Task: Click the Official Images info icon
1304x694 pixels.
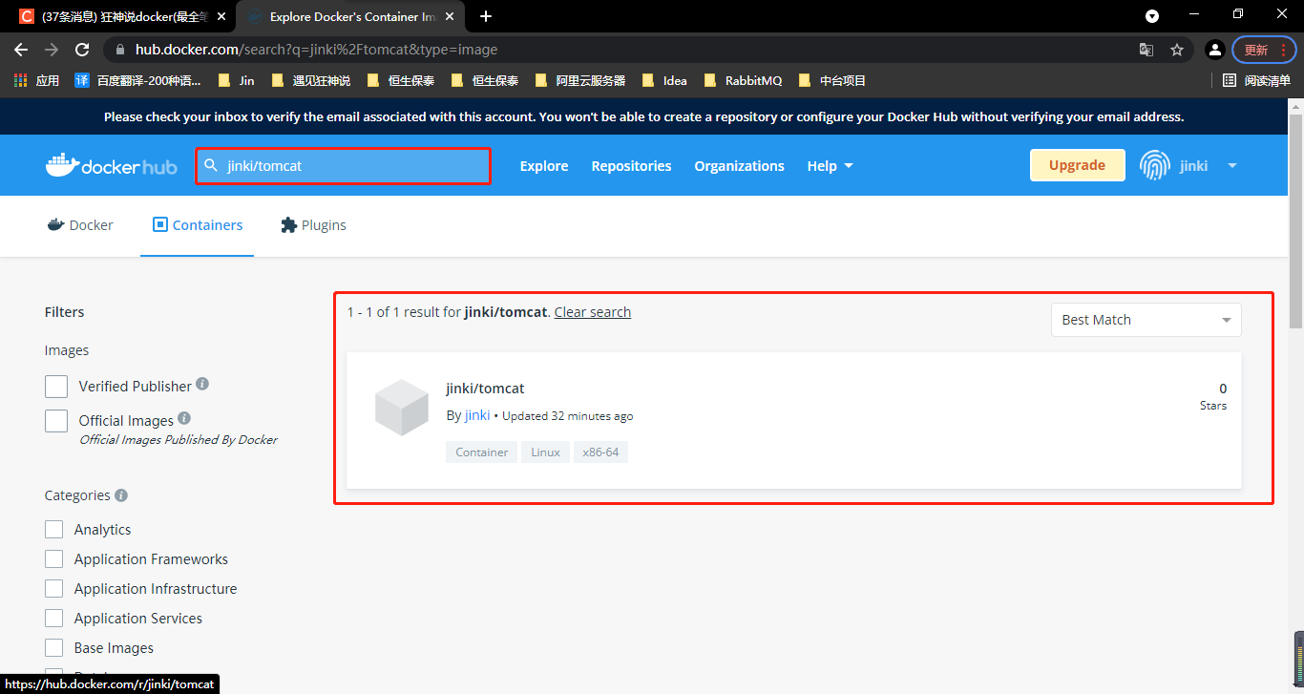Action: (x=184, y=418)
